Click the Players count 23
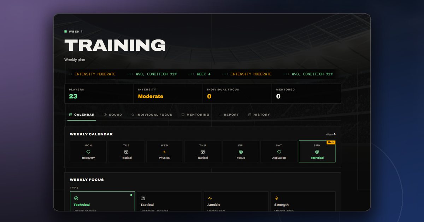The height and width of the screenshot is (222, 424). point(73,96)
